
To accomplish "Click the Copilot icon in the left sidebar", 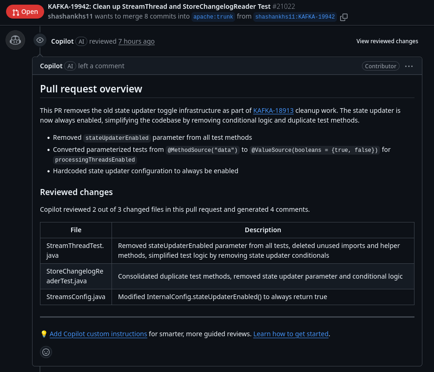I will coord(15,40).
